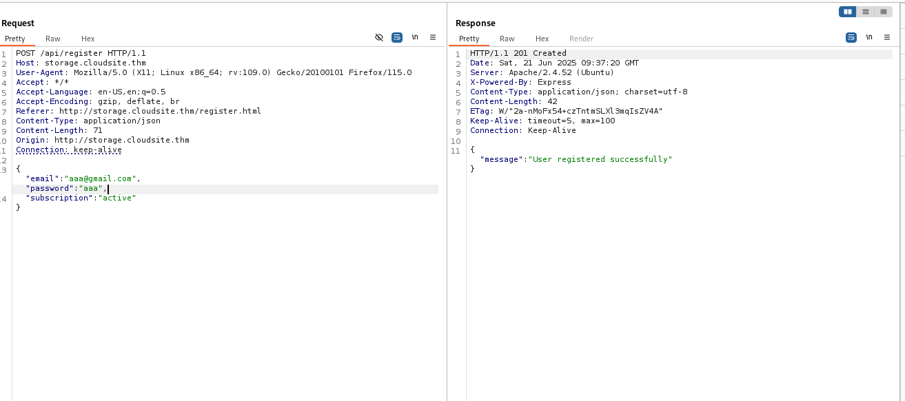Viewport: 905px width, 401px height.
Task: Open the Response Render tab
Action: (581, 39)
